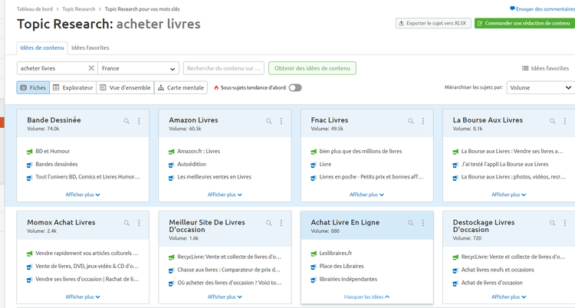Viewport: 575px width, 308px height.
Task: Clear the 'acheter livres' keyword with X icon
Action: [91, 68]
